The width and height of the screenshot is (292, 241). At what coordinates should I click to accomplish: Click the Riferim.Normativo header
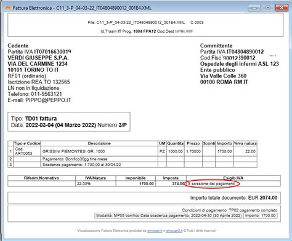pyautogui.click(x=41, y=178)
